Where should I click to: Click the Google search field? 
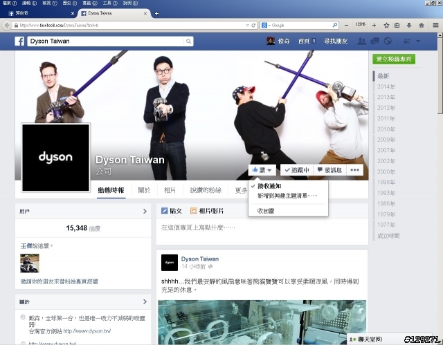[x=300, y=26]
